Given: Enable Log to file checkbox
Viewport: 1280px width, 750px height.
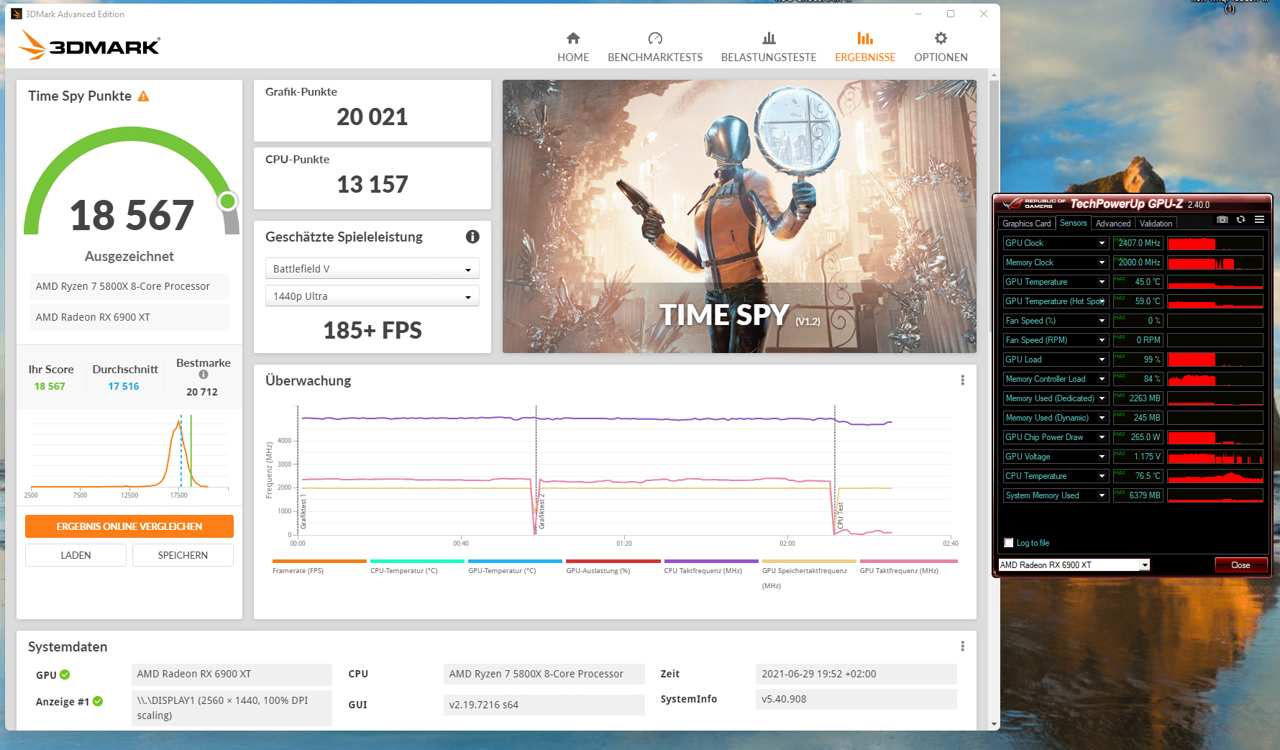Looking at the screenshot, I should 1009,543.
